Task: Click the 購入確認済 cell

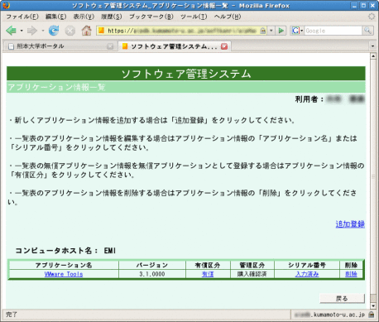Action: click(252, 274)
